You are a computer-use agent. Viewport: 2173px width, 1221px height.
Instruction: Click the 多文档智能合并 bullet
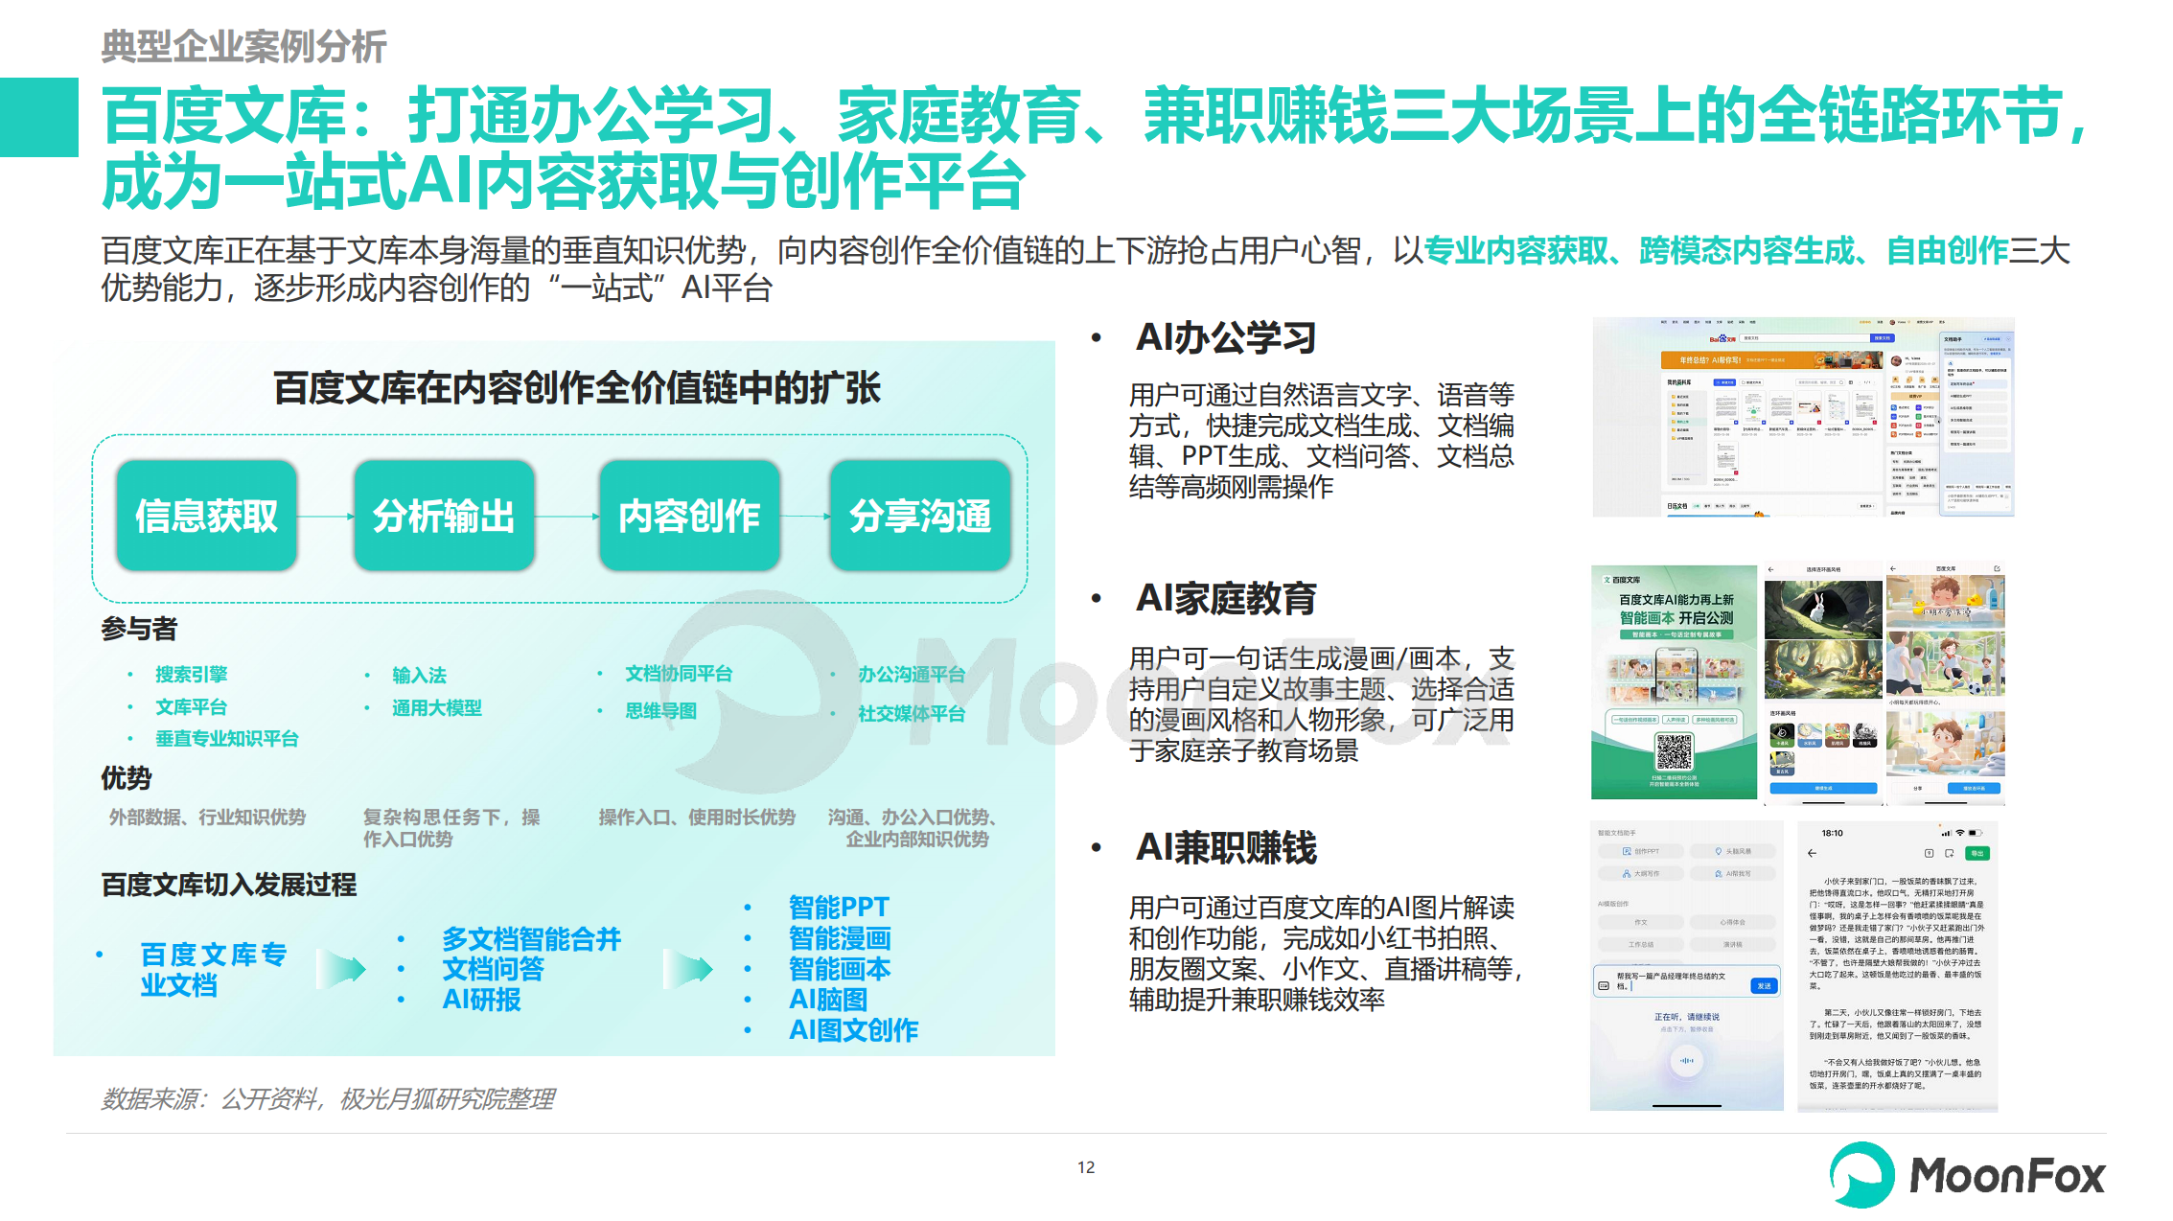531,938
